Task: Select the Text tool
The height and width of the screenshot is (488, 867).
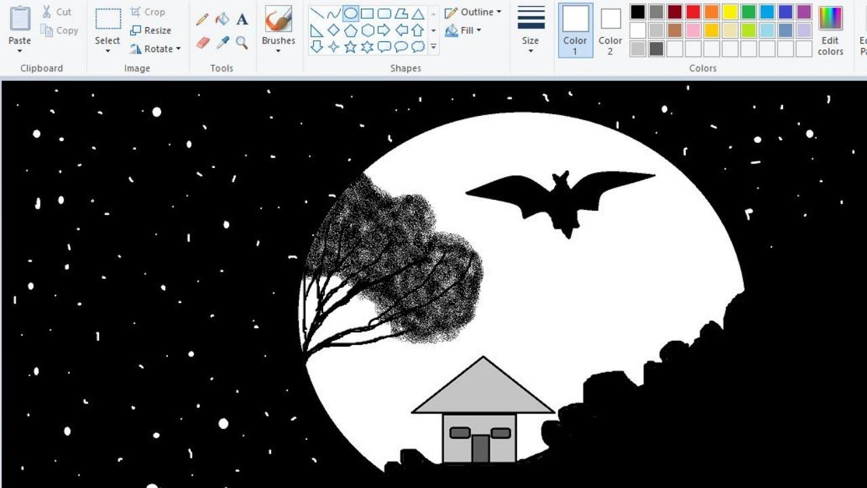Action: [242, 19]
